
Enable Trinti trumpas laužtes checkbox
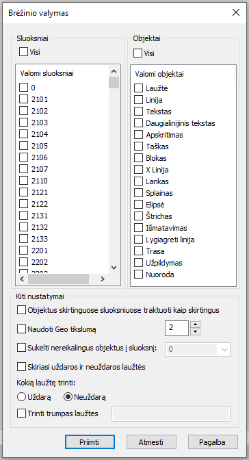pos(21,413)
